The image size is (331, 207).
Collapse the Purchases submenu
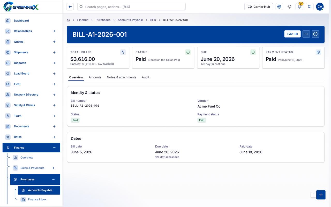click(53, 179)
